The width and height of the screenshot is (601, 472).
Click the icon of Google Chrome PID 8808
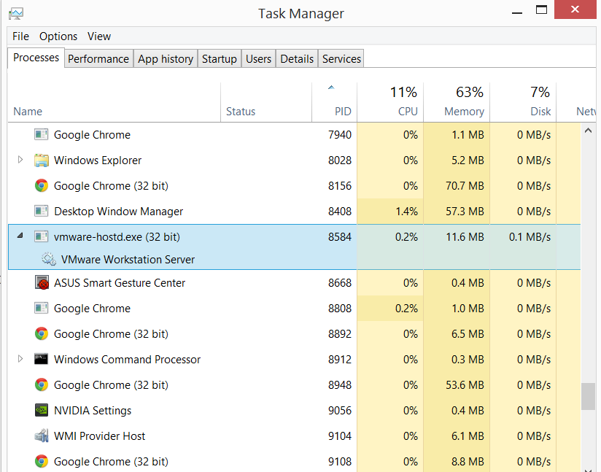click(x=41, y=309)
